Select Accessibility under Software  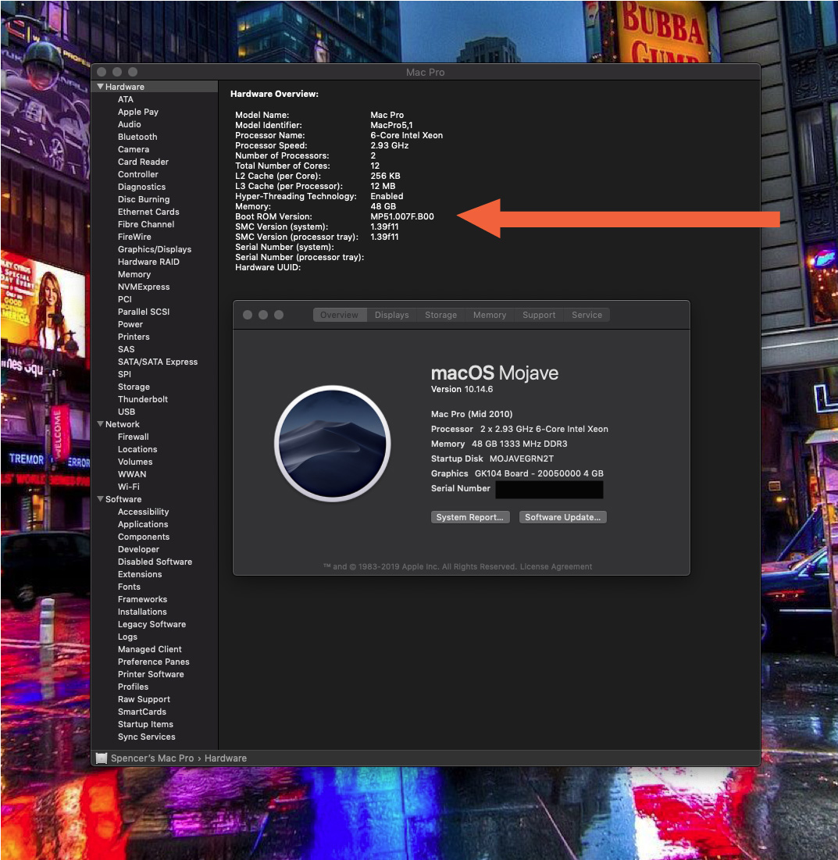143,512
